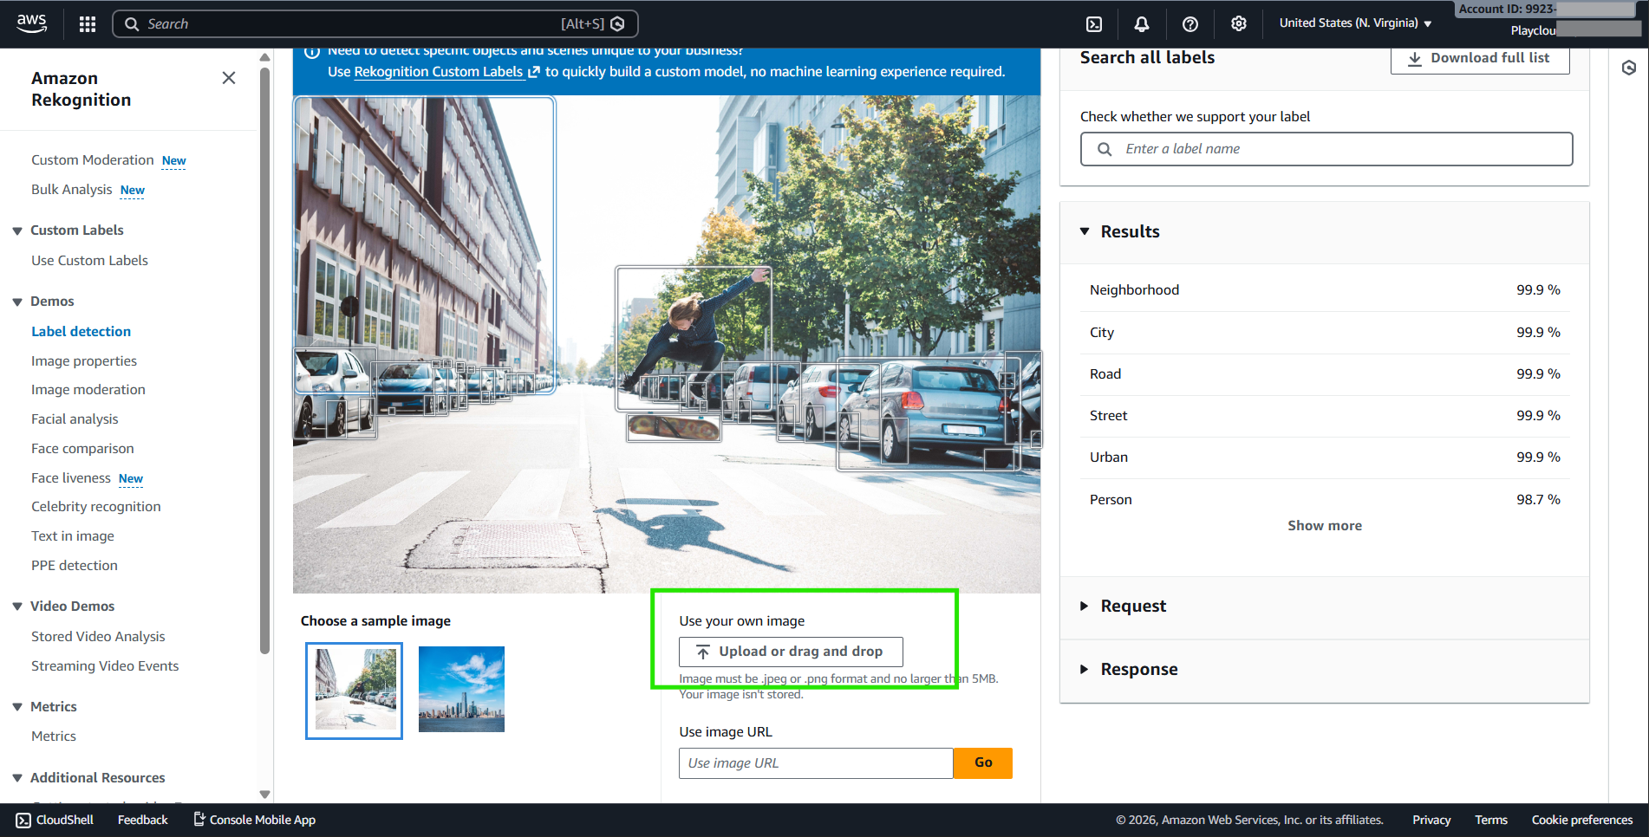Screen dimensions: 1649x837
Task: Open the settings gear icon
Action: coord(1239,24)
